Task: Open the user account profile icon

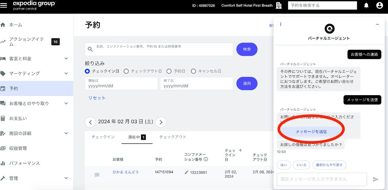Action: [x=379, y=5]
